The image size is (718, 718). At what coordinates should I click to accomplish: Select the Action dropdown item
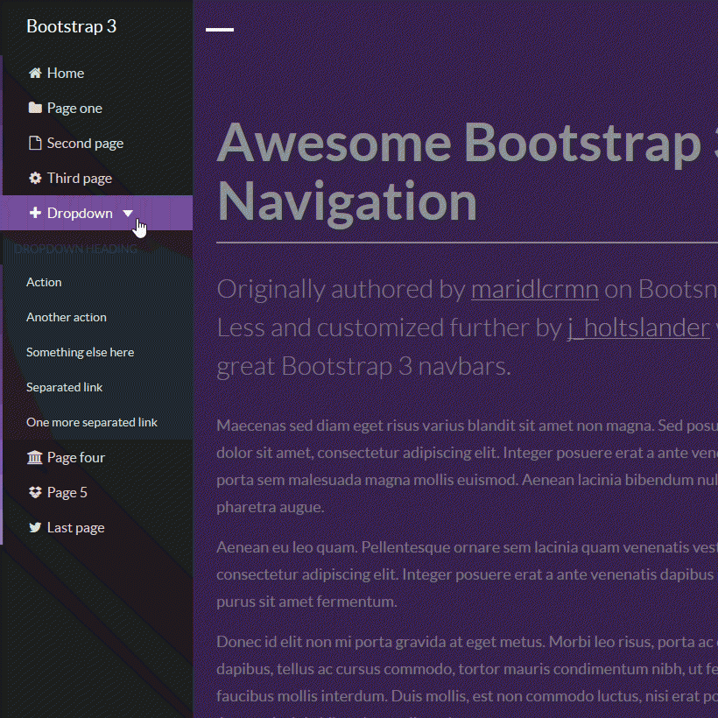[44, 283]
